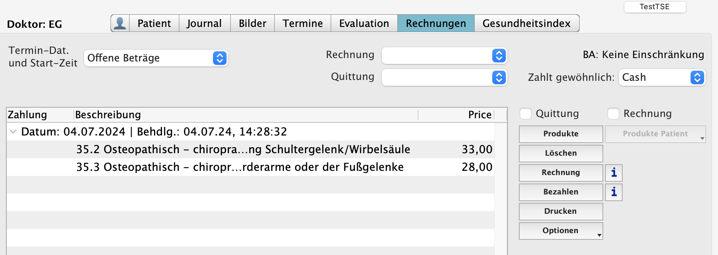Click info icon next to Rechnung button
Image resolution: width=718 pixels, height=255 pixels.
(614, 173)
